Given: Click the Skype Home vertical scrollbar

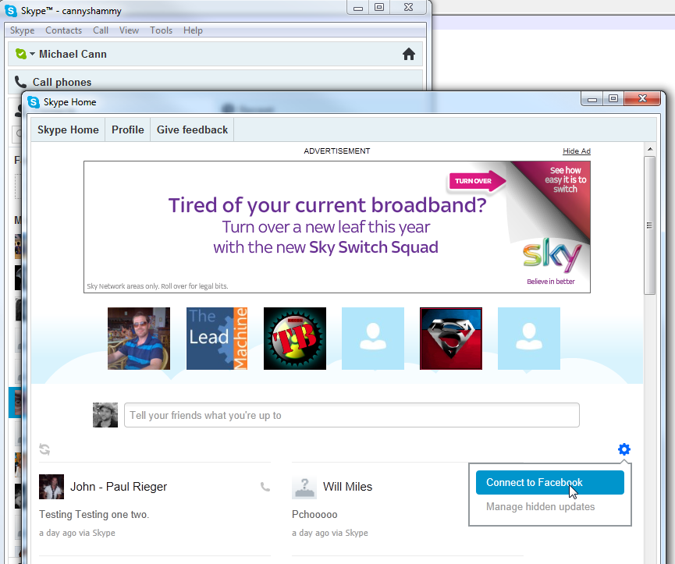Looking at the screenshot, I should pos(649,226).
